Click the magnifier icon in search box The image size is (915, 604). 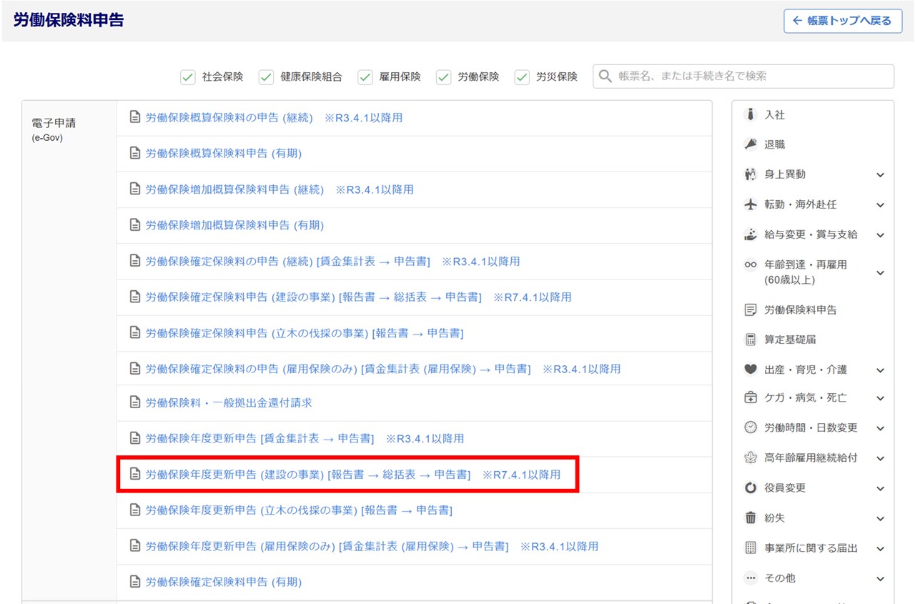[605, 76]
